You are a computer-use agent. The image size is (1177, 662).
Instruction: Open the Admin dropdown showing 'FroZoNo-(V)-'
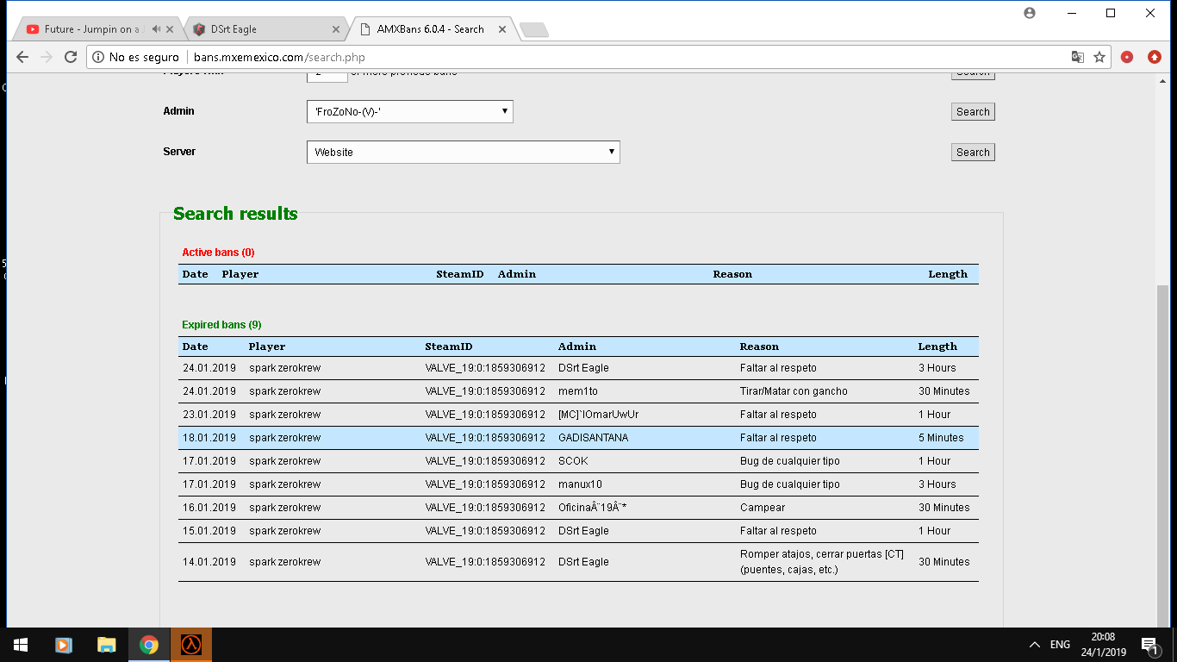click(410, 111)
